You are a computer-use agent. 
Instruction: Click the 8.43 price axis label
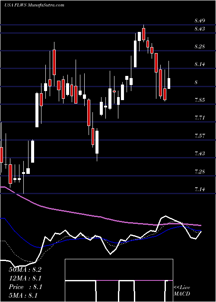[x=200, y=29]
